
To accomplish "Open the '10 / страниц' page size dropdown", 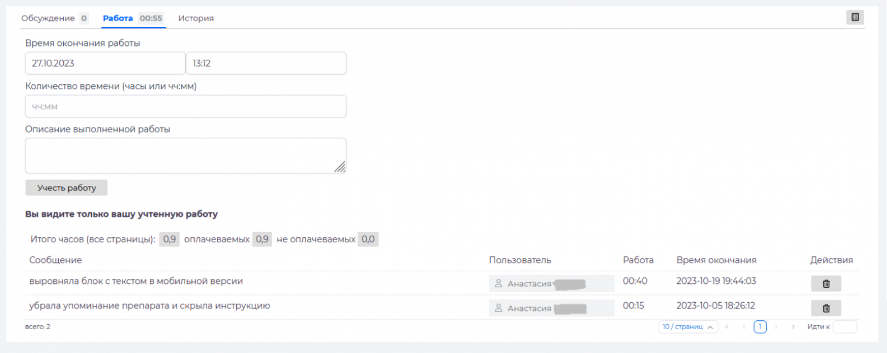I will [688, 327].
